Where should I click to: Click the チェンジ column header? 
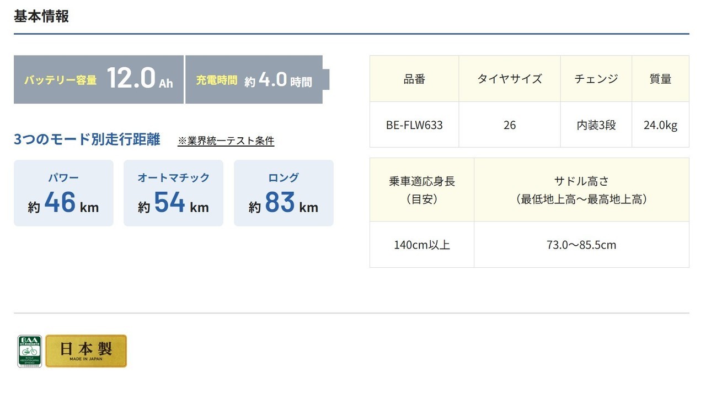[596, 79]
